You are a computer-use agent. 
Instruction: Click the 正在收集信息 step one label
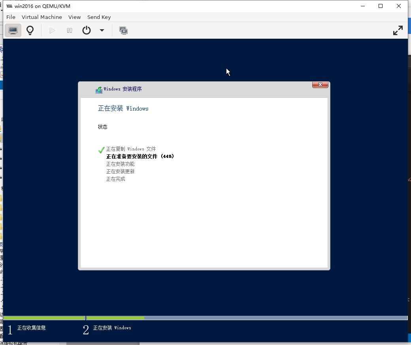31,328
